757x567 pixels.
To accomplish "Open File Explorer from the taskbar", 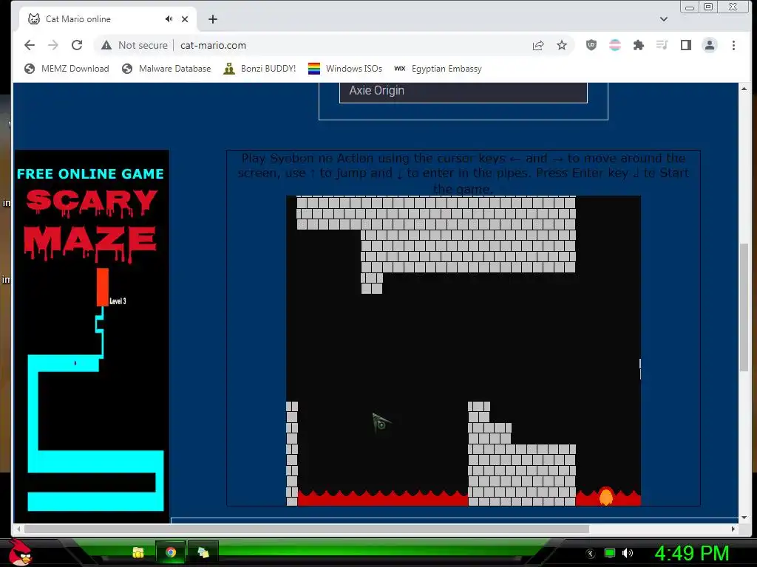I will [138, 552].
